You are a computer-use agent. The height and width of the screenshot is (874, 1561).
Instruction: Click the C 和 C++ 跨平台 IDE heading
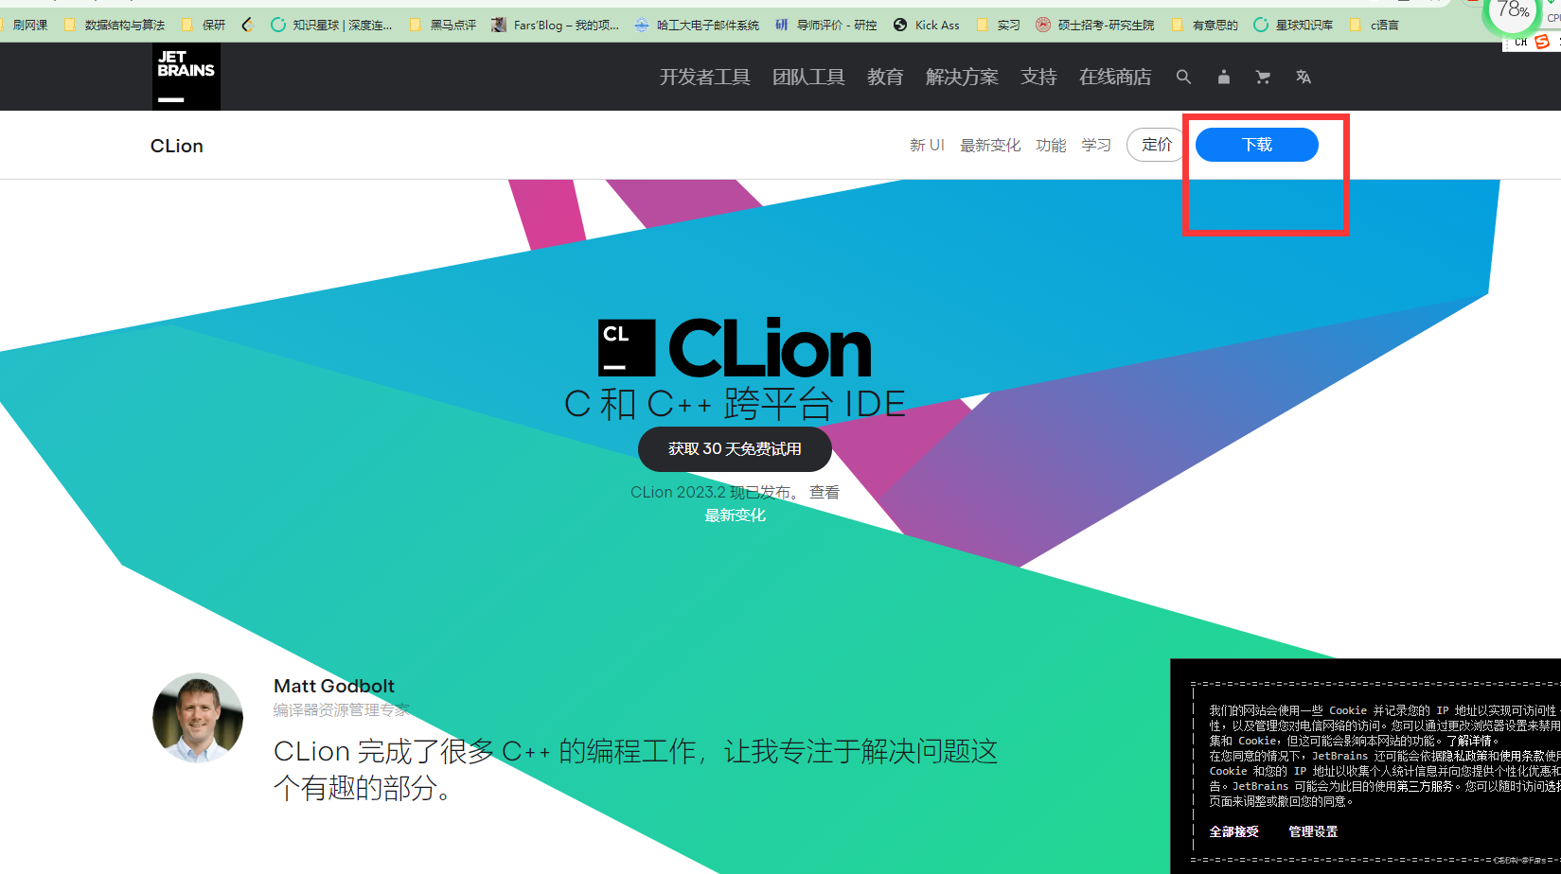pos(735,404)
